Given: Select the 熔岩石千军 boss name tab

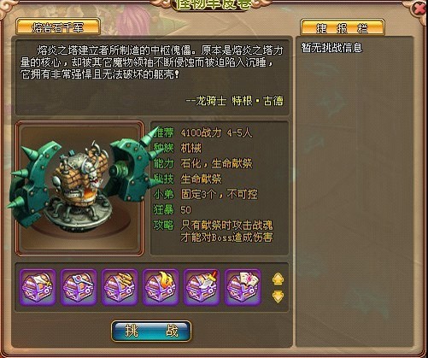Looking at the screenshot, I should pos(58,27).
